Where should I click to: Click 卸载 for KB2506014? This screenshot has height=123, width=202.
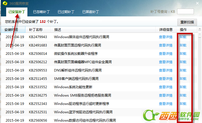[x=183, y=54]
